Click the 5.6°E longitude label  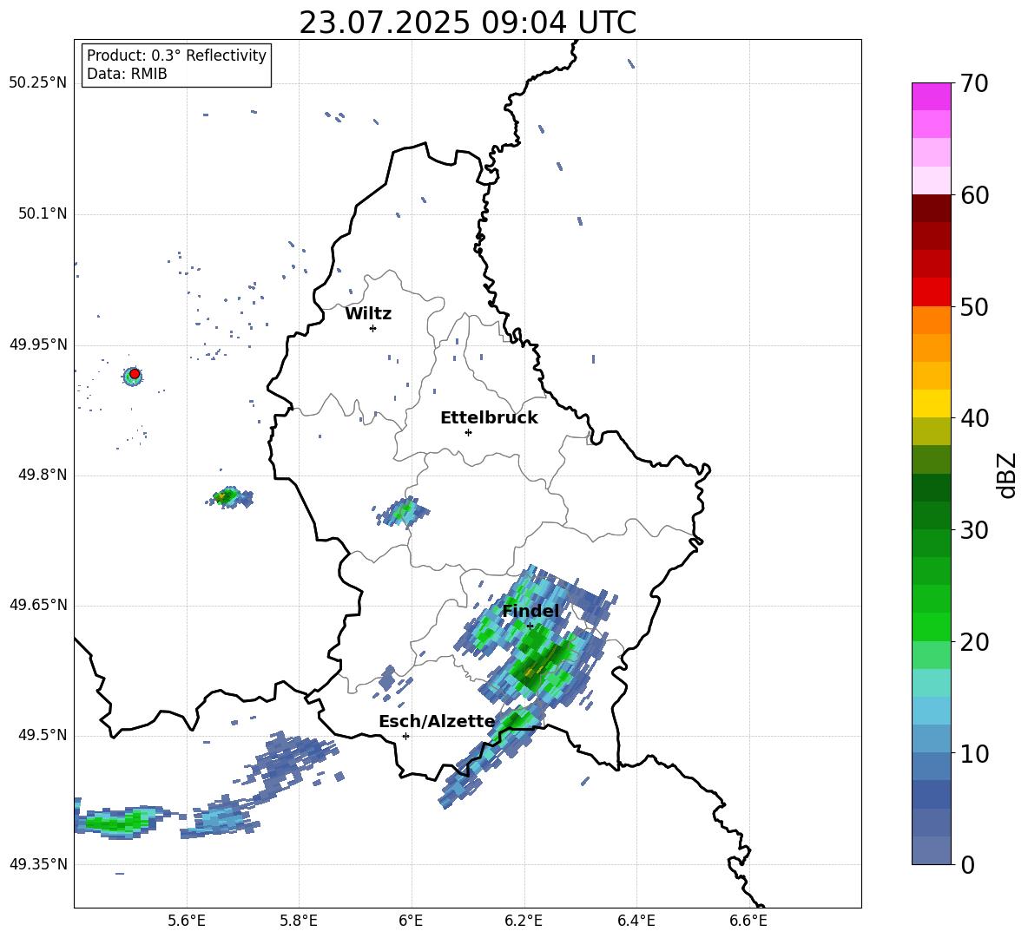click(x=187, y=922)
